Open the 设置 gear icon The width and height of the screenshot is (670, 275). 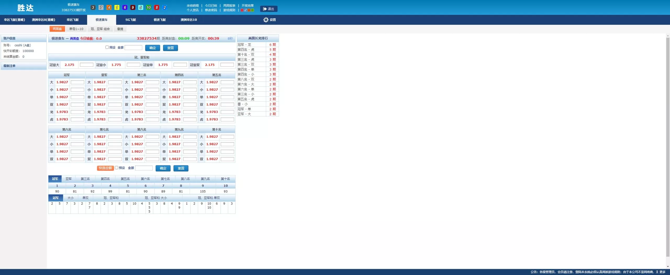(266, 20)
